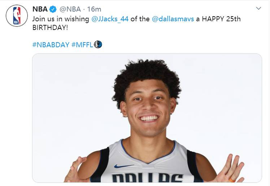
Task: Click the player's smiling face in photo
Action: tap(148, 110)
